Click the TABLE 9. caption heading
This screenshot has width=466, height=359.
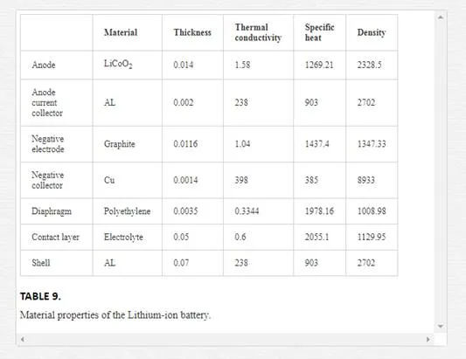tap(40, 296)
